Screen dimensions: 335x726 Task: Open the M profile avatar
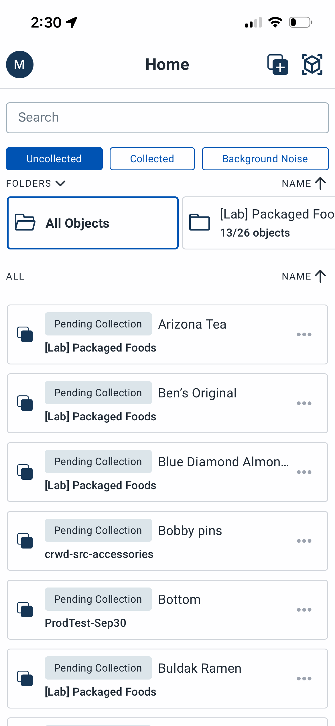[x=20, y=65]
